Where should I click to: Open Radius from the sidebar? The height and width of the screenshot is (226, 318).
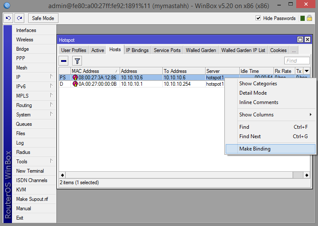pyautogui.click(x=34, y=152)
